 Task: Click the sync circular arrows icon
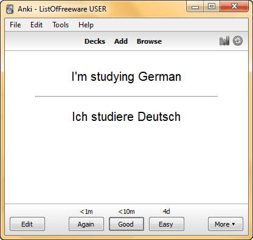pyautogui.click(x=238, y=41)
